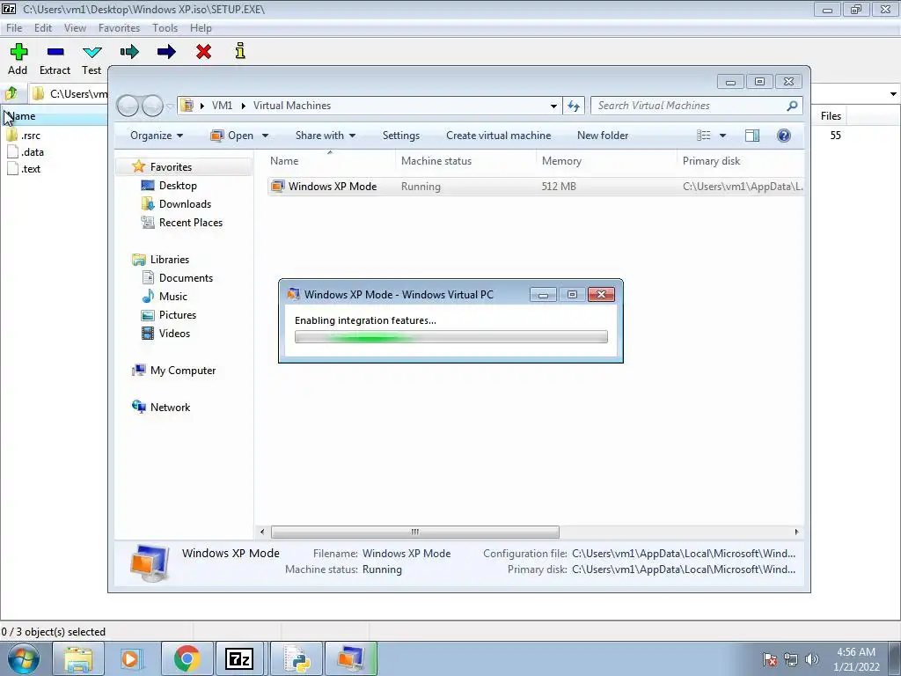Click the 7-Zip up-folder icon

pos(11,93)
